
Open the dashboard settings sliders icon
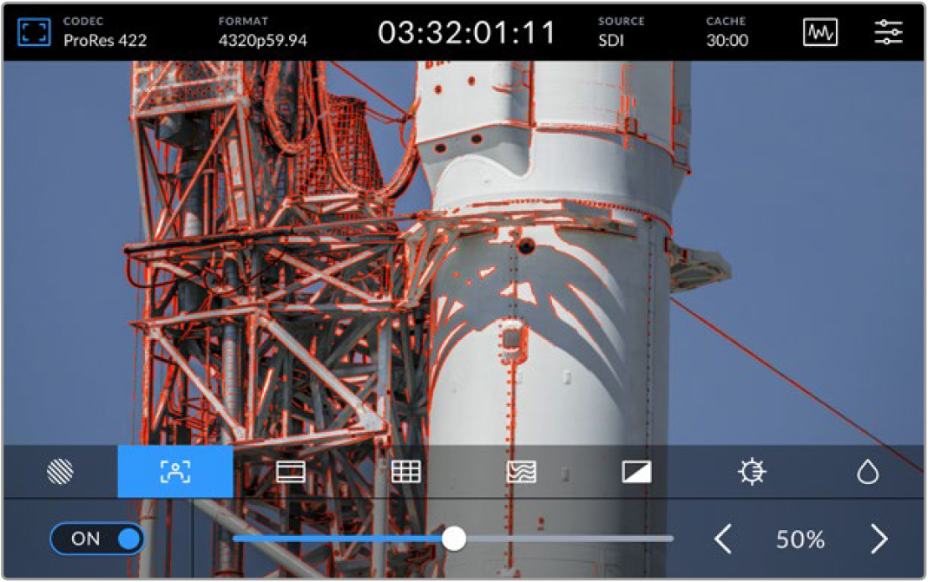888,32
